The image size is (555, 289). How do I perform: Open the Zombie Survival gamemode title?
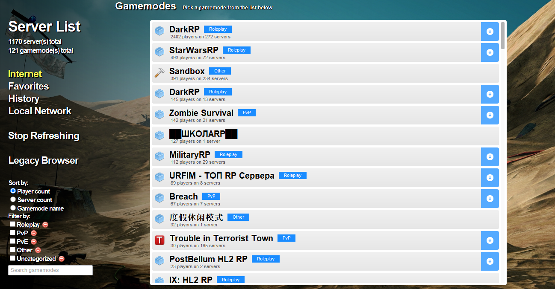pos(201,113)
